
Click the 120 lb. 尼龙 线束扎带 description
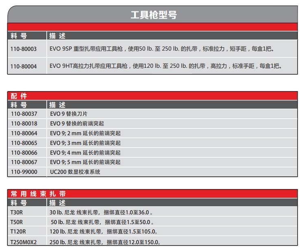[x=103, y=232]
